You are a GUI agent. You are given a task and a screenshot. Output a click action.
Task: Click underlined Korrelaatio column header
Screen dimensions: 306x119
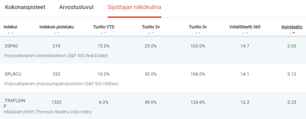coord(292,27)
